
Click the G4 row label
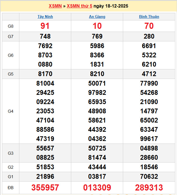pyautogui.click(x=11, y=111)
